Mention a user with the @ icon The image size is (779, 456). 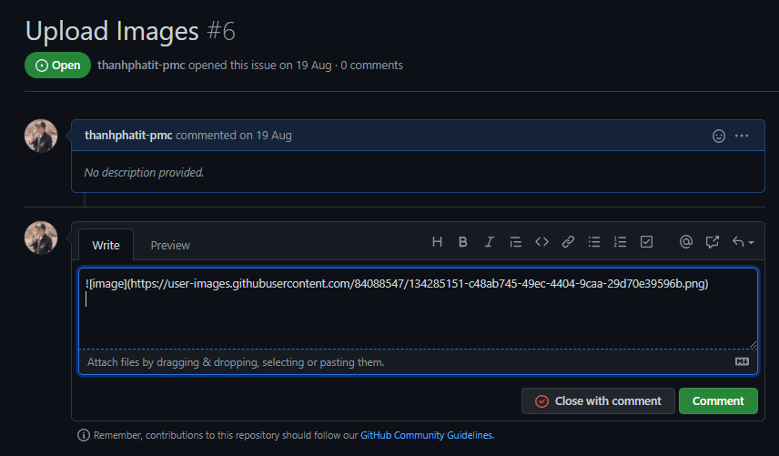click(x=686, y=242)
